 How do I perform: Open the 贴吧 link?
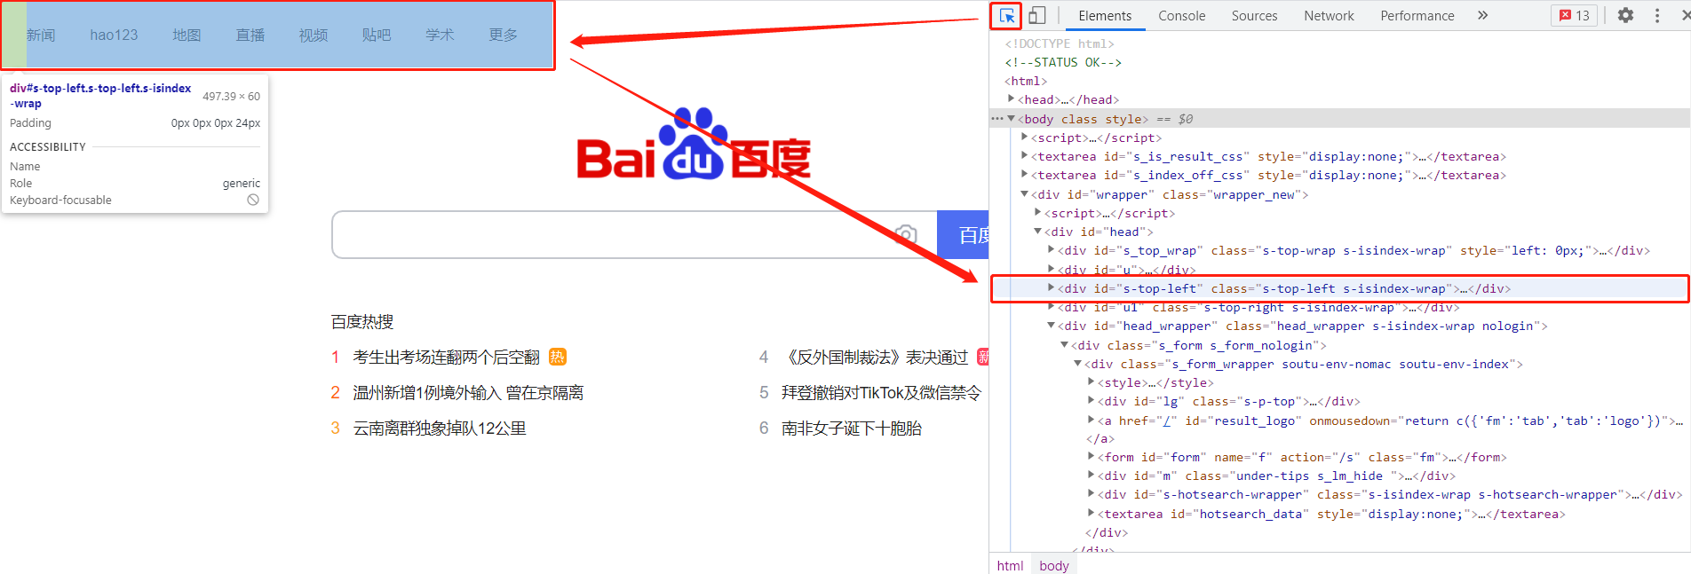pos(377,35)
